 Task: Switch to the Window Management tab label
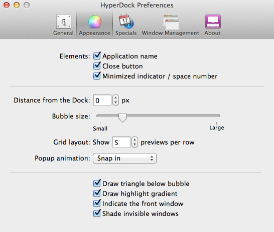click(171, 33)
